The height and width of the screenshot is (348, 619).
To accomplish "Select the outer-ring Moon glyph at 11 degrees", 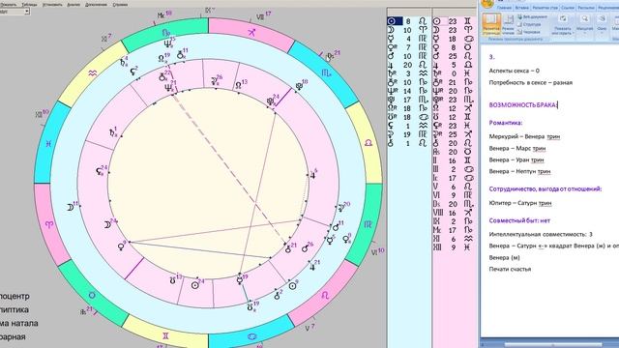I will click(x=71, y=207).
